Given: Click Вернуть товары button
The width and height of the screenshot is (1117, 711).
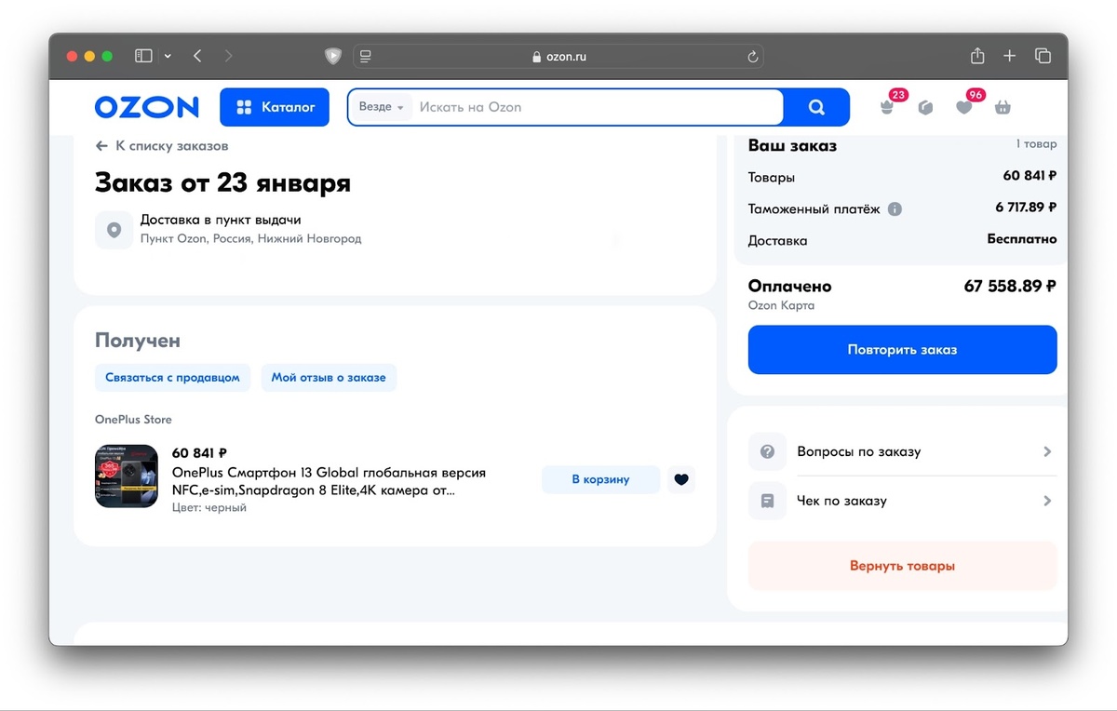Looking at the screenshot, I should click(902, 566).
